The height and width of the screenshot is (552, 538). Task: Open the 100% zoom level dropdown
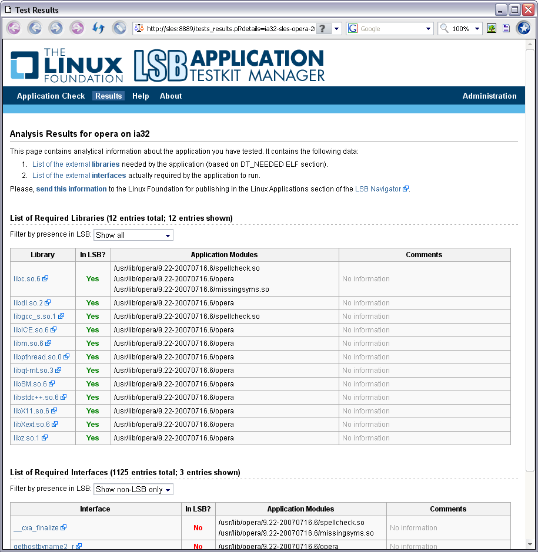coord(477,29)
